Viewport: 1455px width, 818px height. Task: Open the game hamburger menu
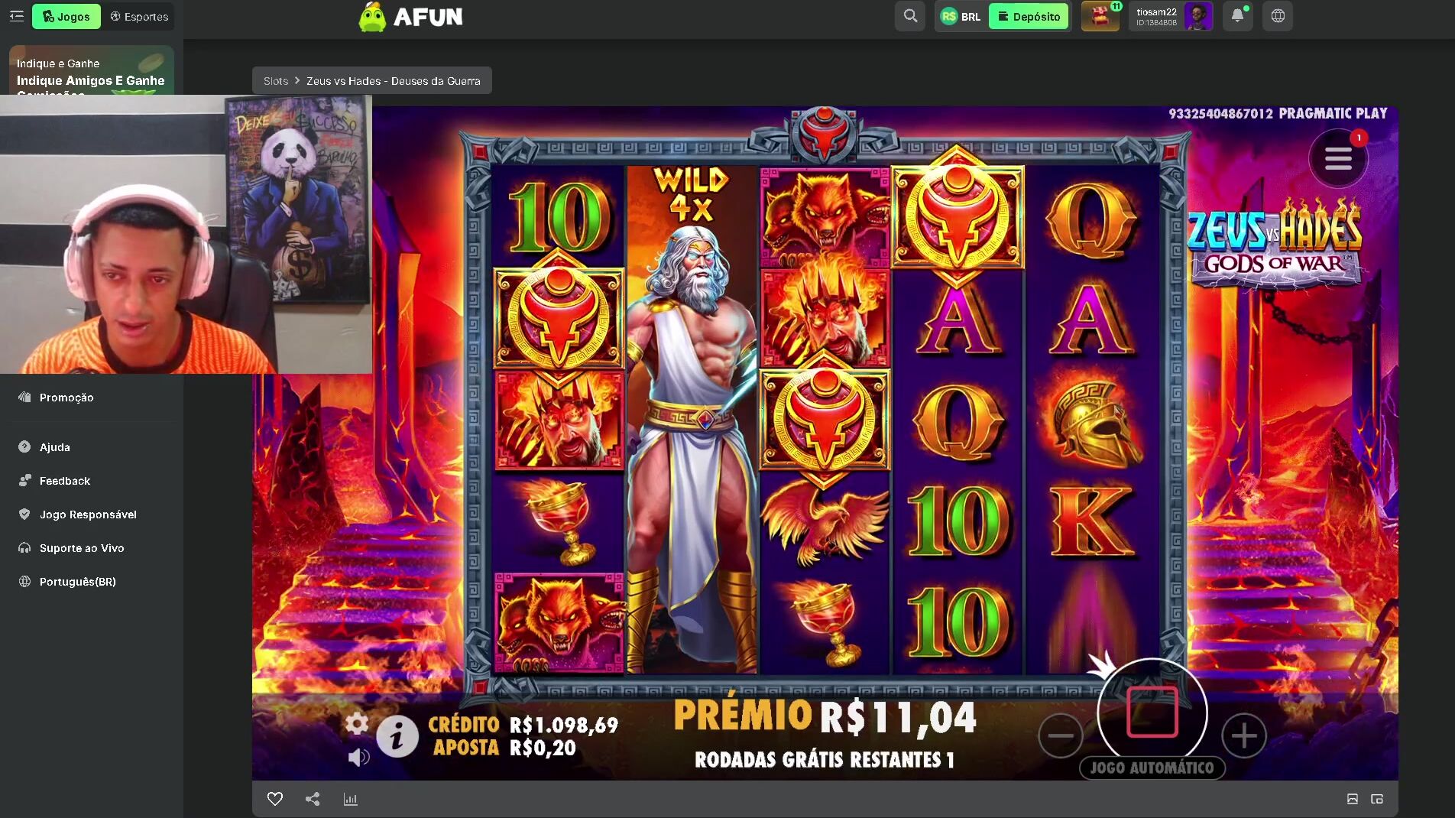[x=1338, y=159]
